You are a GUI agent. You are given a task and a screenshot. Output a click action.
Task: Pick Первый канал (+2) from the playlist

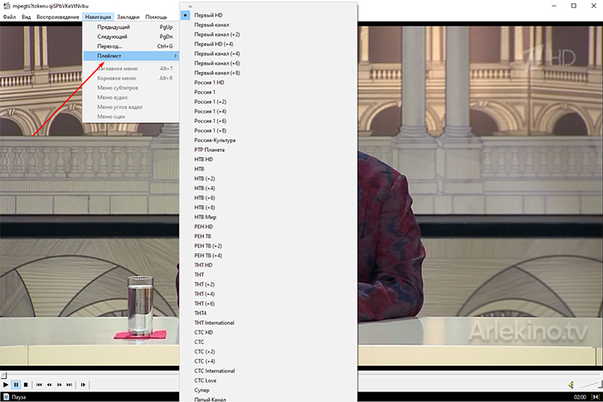point(268,35)
